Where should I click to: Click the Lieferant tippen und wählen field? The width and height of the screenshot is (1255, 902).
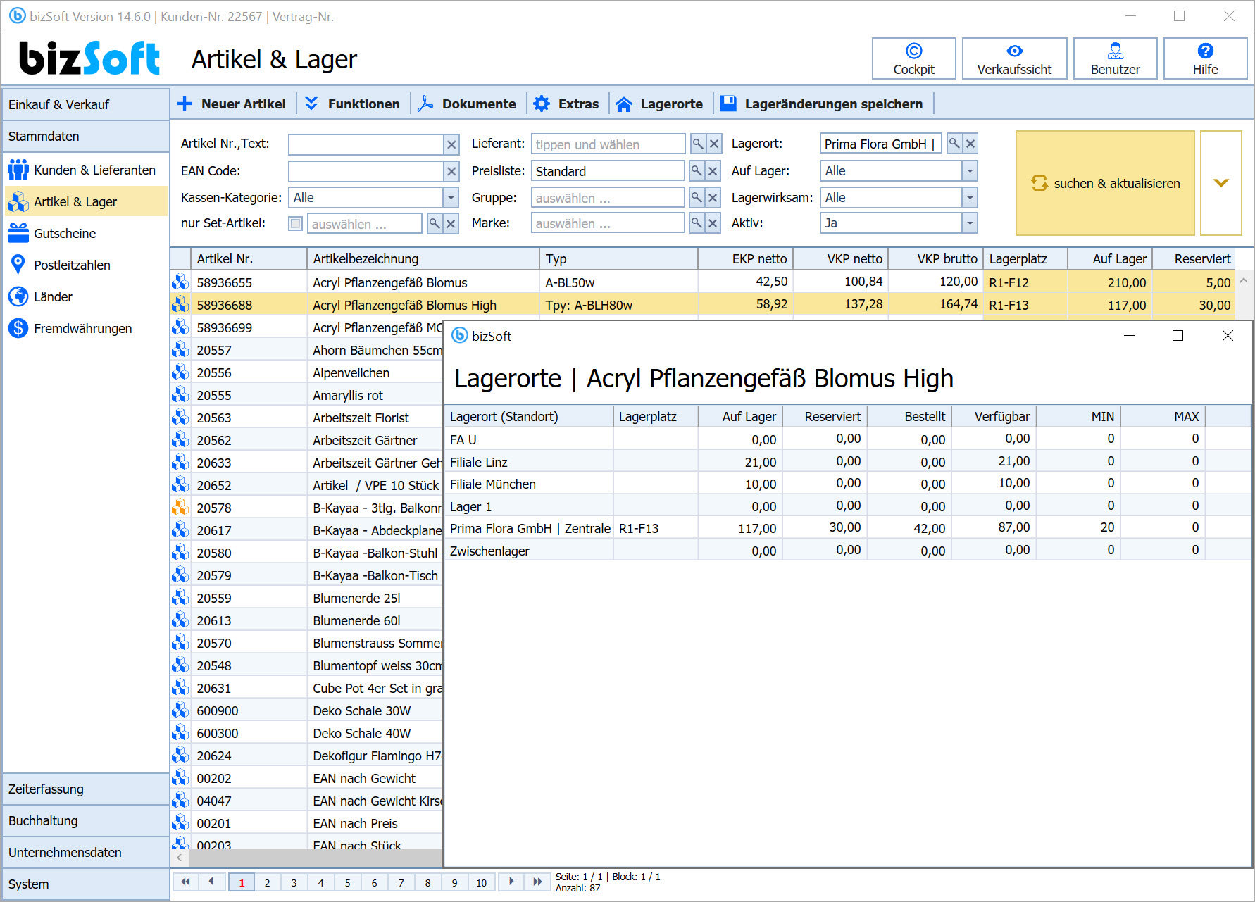click(x=608, y=144)
